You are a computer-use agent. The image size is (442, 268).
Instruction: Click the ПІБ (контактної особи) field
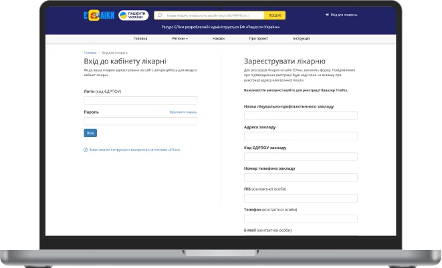[x=301, y=198]
